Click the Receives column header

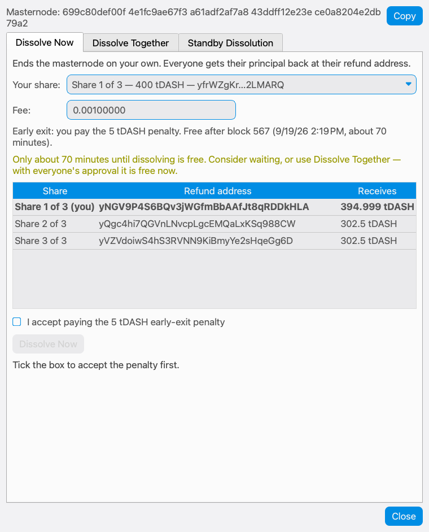(377, 191)
